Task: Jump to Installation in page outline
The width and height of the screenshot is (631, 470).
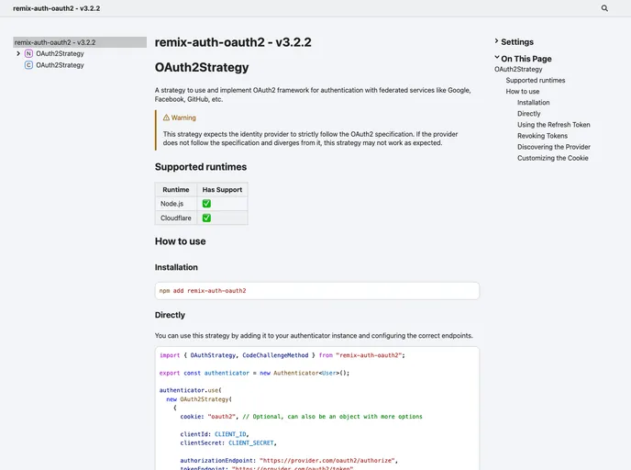Action: pos(534,103)
